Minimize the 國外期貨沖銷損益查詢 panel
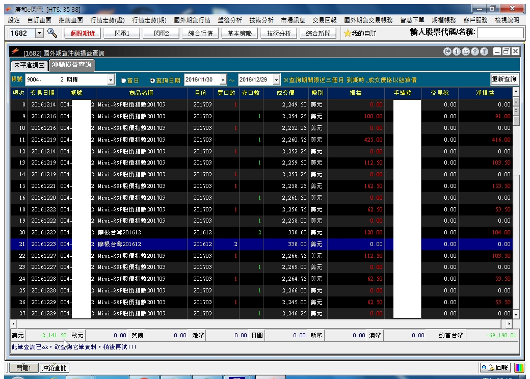 tap(497, 51)
